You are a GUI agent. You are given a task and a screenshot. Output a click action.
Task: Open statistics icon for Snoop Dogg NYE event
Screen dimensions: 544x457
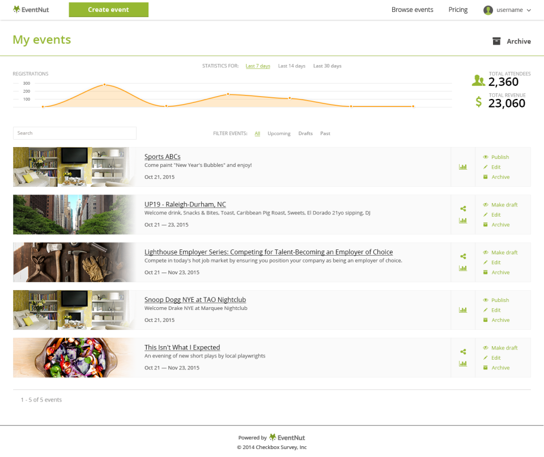tap(463, 310)
